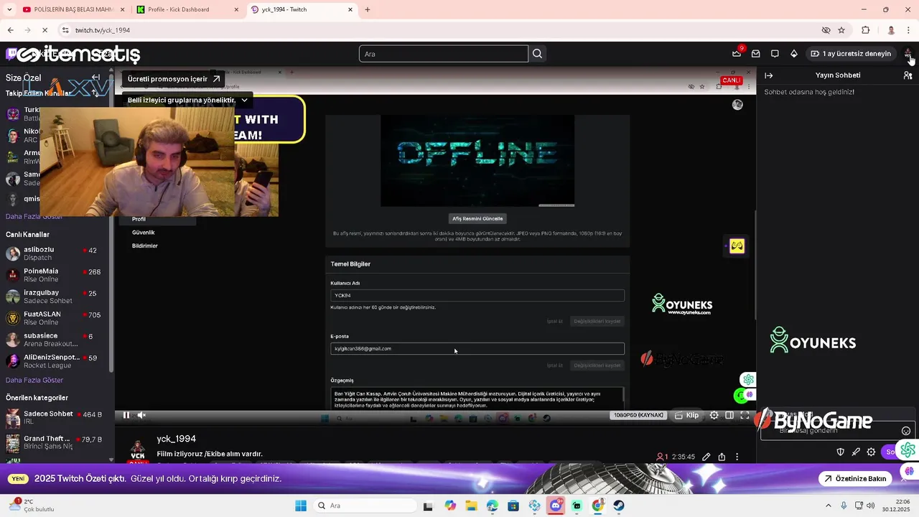Click the Windows taskbar search box
919x517 pixels.
click(x=364, y=506)
